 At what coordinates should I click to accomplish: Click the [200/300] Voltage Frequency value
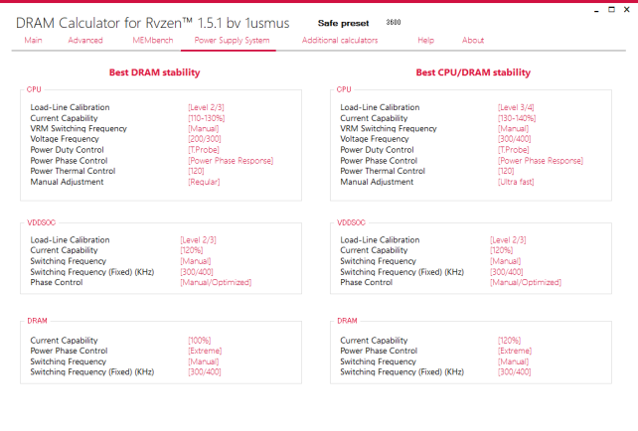tap(205, 139)
